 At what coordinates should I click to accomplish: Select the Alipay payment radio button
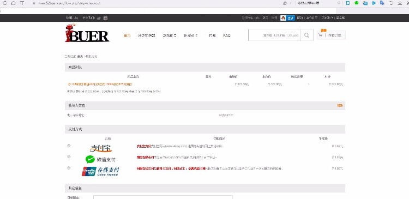click(x=69, y=145)
